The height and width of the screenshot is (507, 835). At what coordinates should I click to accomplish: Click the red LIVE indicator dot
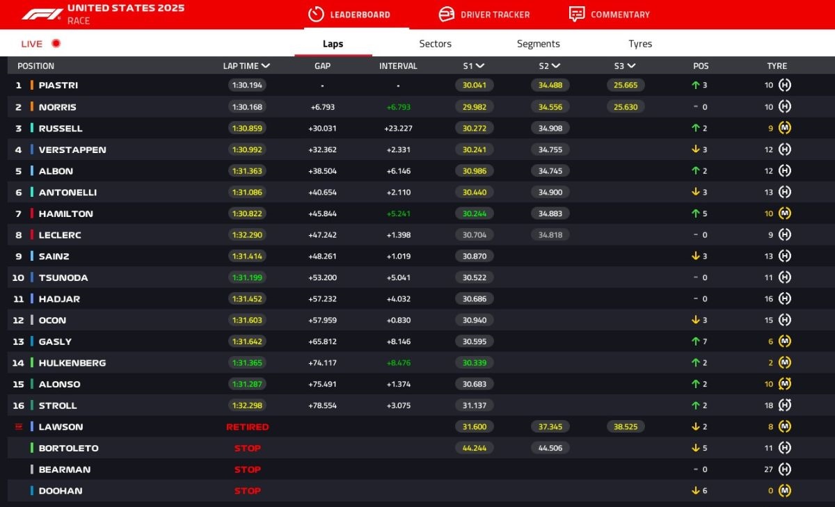[x=56, y=43]
